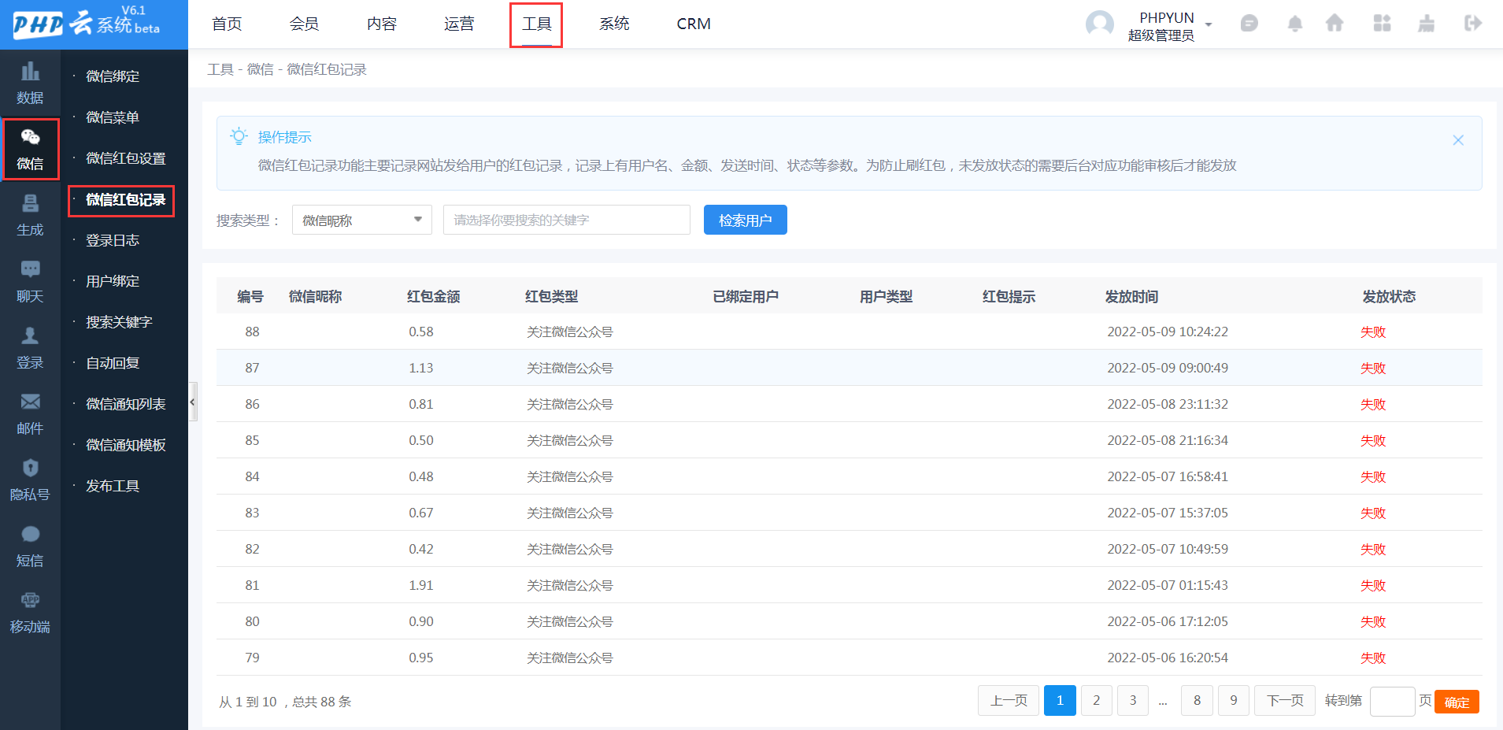This screenshot has height=730, width=1503.
Task: Go to the home icon in header
Action: click(x=1335, y=24)
